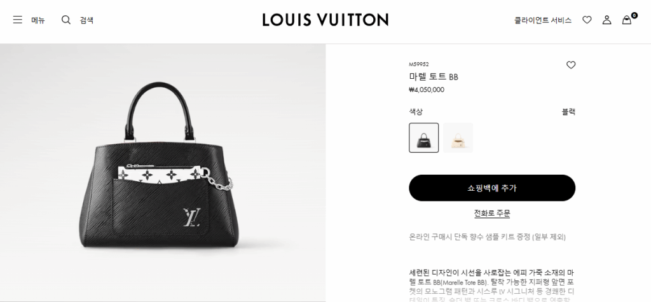Screen dimensions: 651x302
Task: Click the Louis Vuitton logo
Action: click(x=325, y=20)
